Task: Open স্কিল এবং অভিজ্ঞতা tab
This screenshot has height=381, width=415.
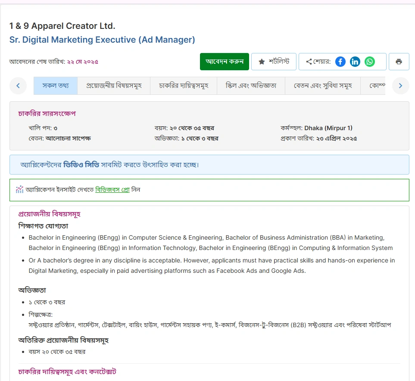Action: pyautogui.click(x=251, y=85)
